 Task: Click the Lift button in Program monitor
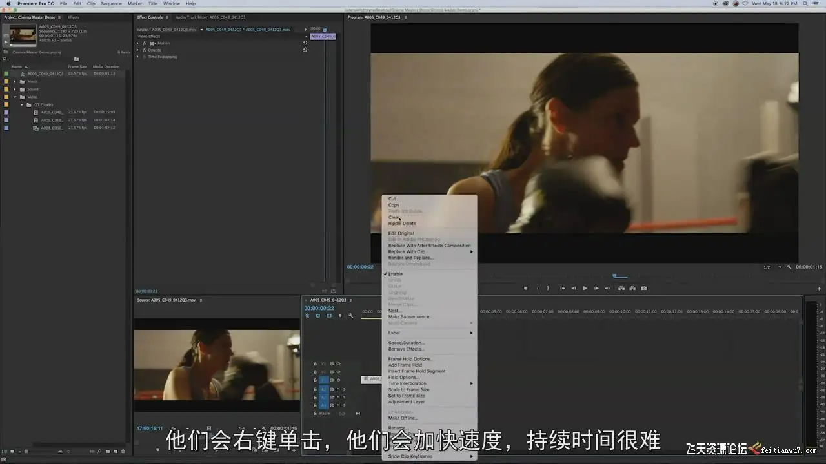click(x=621, y=288)
